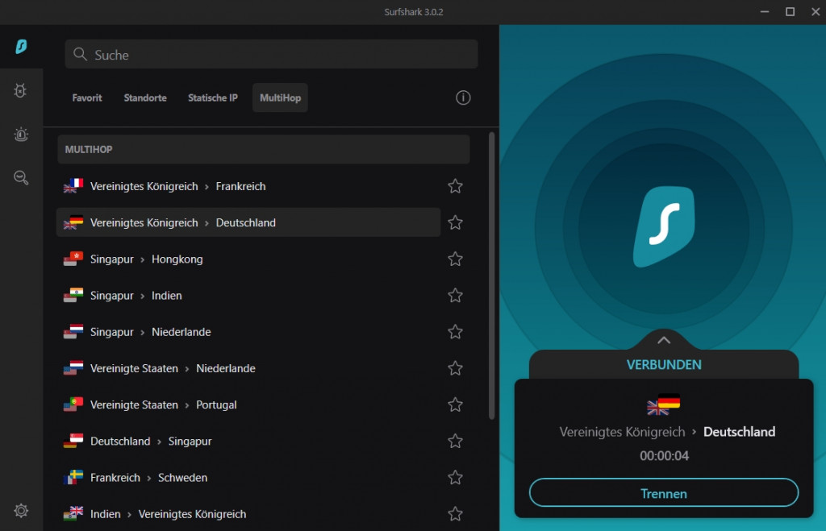Viewport: 826px width, 531px height.
Task: Star the Deutschland > Singapur route
Action: pos(455,441)
